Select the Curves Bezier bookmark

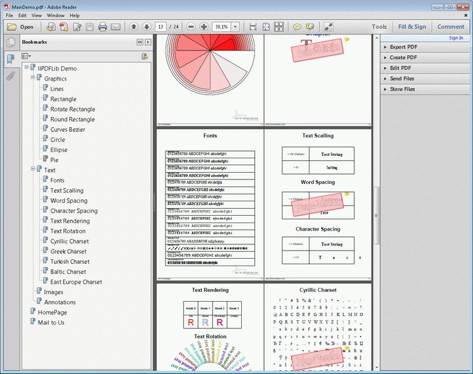click(x=67, y=130)
